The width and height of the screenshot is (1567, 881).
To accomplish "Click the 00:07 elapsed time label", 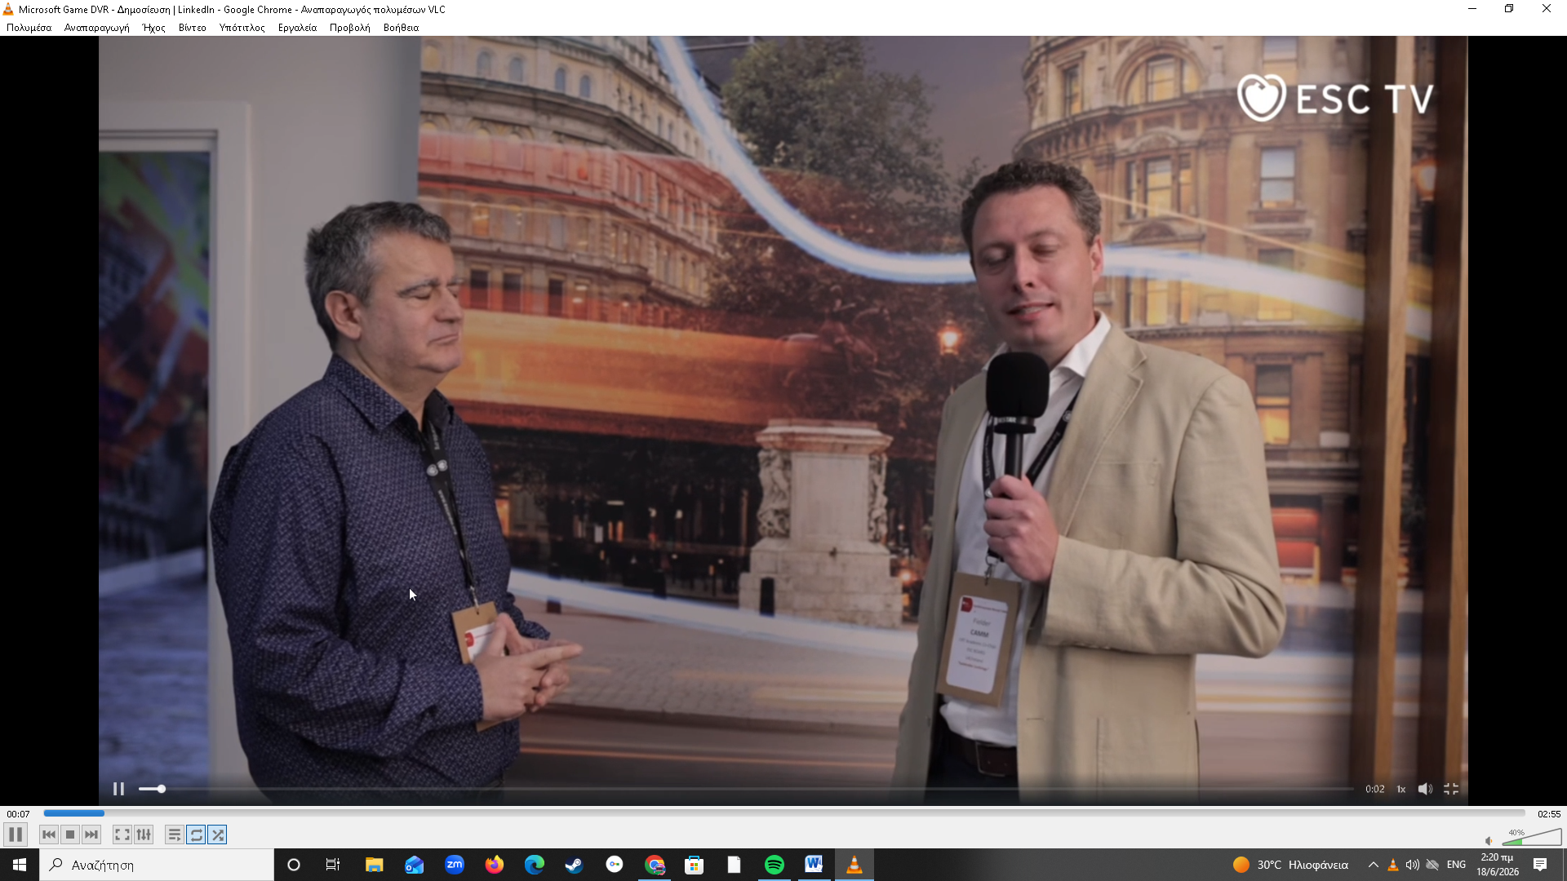I will [x=18, y=814].
